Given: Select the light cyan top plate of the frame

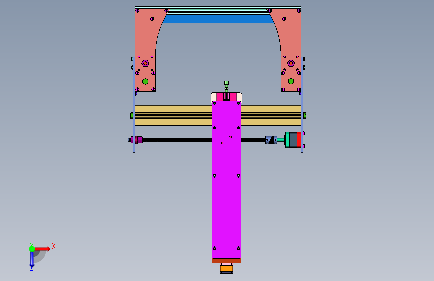Looking at the screenshot, I should 218,7.
